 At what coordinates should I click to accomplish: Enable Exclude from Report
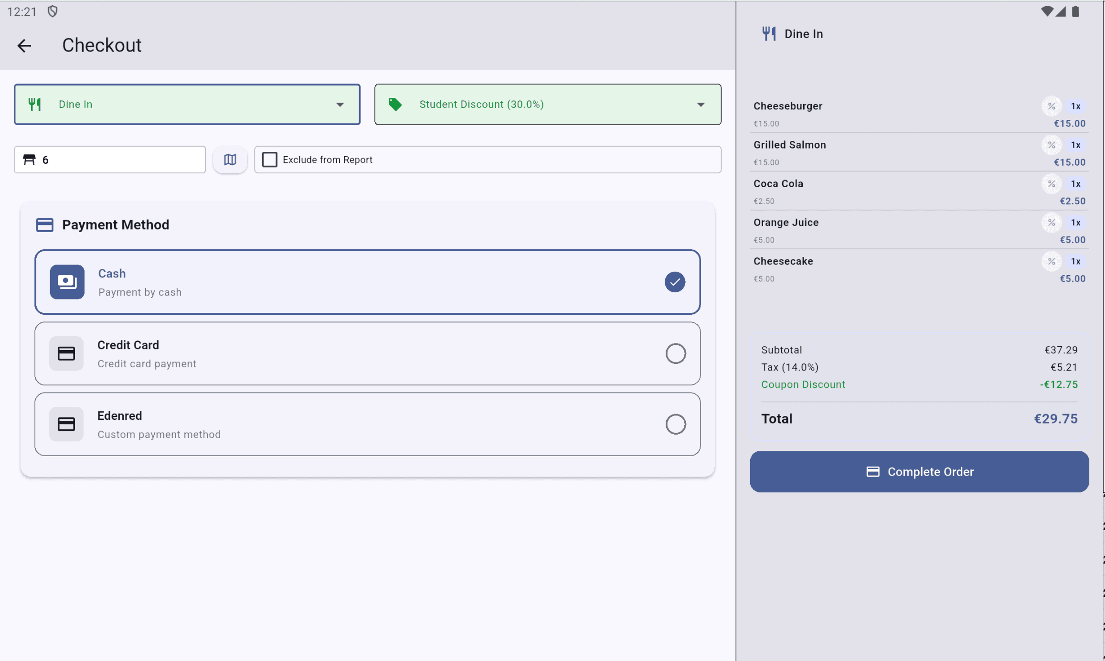pos(270,160)
